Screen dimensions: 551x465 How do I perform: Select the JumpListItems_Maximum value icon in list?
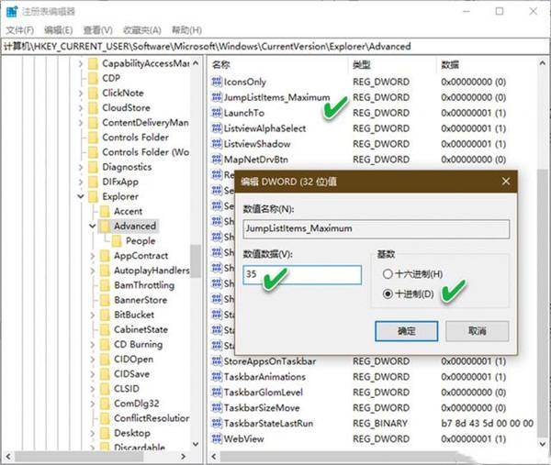[217, 97]
